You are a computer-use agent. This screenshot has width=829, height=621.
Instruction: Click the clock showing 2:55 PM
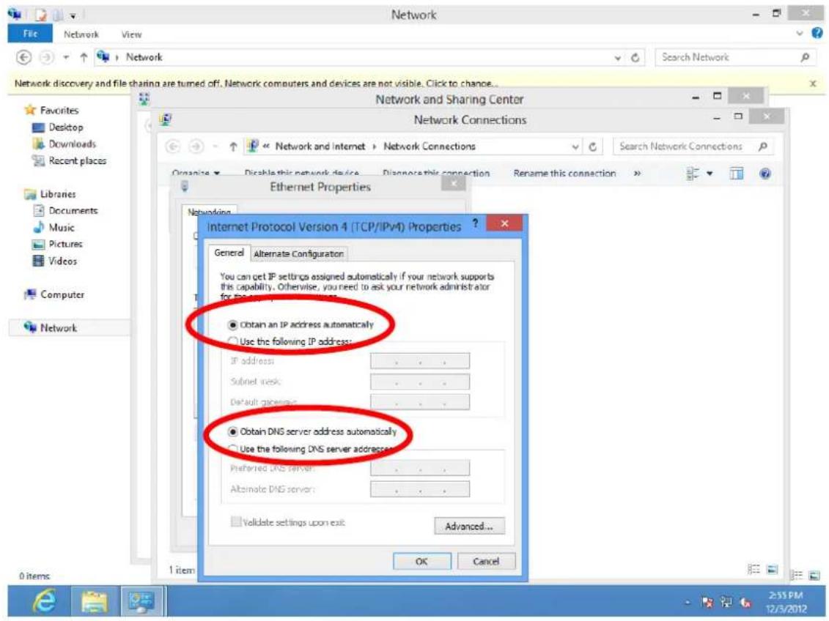786,601
